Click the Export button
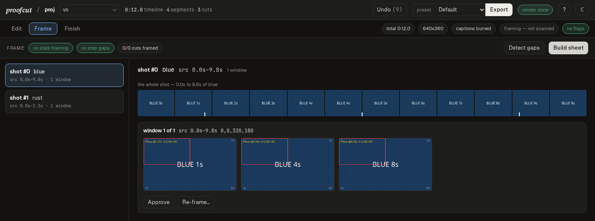Screen dimensions: 595x221 point(499,10)
